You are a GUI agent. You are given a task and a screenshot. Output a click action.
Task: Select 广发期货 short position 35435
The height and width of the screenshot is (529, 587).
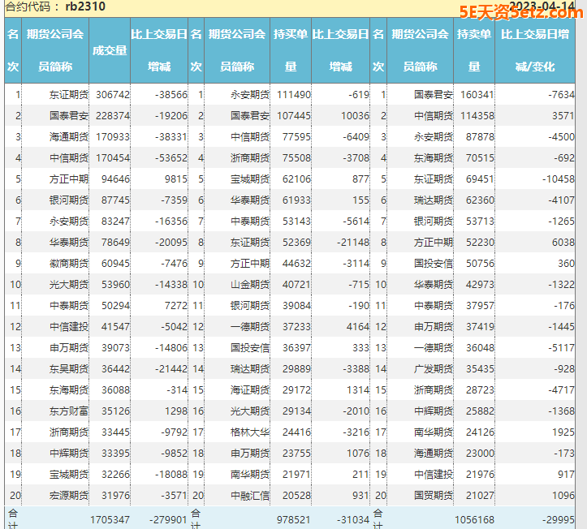(x=480, y=369)
